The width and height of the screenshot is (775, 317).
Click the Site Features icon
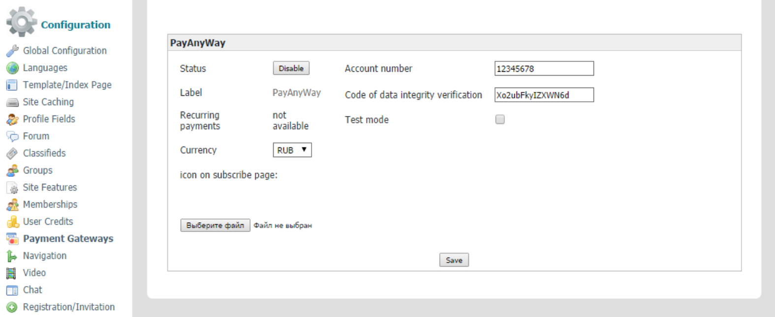[x=12, y=188]
